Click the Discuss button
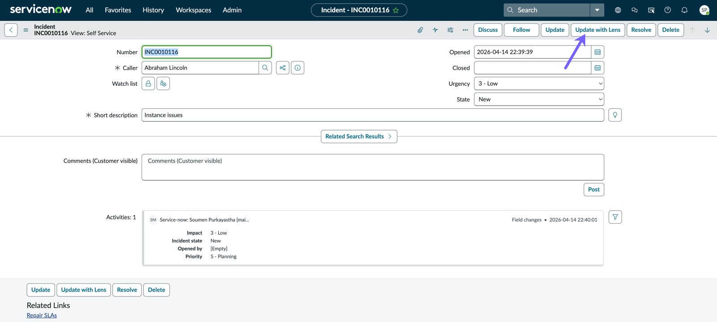717x322 pixels. [x=488, y=30]
